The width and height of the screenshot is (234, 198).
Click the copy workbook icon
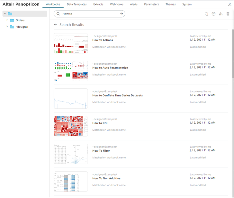[206, 14]
